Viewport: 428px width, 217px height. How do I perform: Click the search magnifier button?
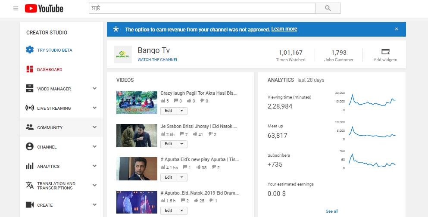coord(328,8)
